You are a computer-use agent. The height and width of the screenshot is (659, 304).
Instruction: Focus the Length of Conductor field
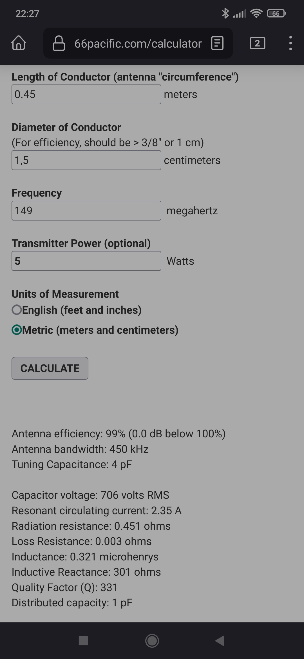pos(86,94)
